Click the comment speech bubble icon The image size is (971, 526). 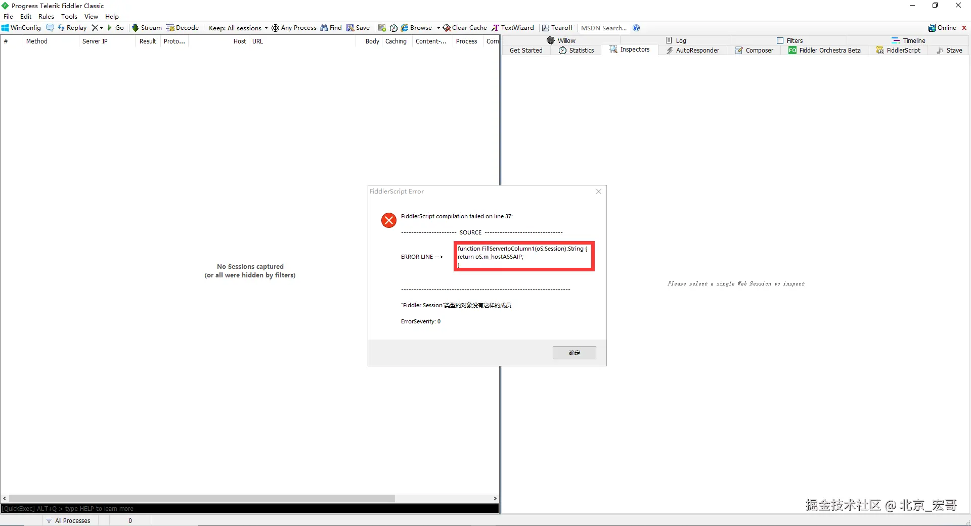[50, 28]
